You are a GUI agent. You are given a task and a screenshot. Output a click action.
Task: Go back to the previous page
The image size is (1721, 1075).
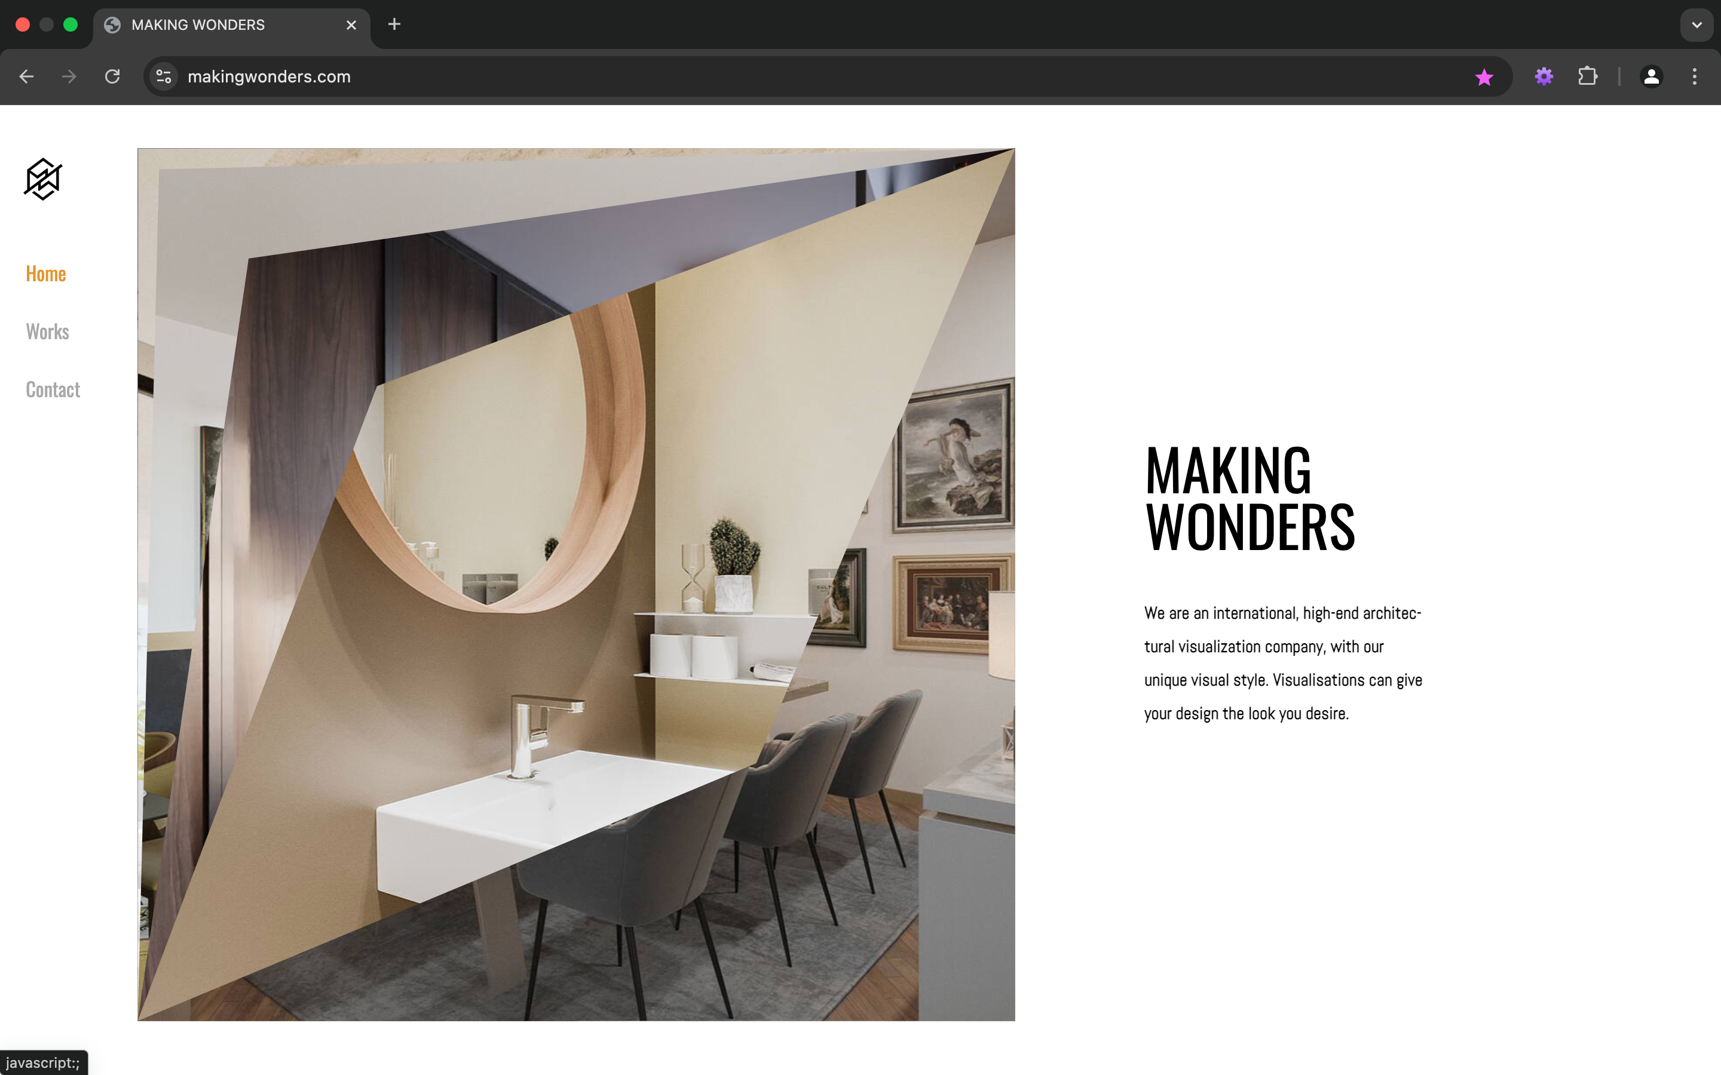coord(26,77)
